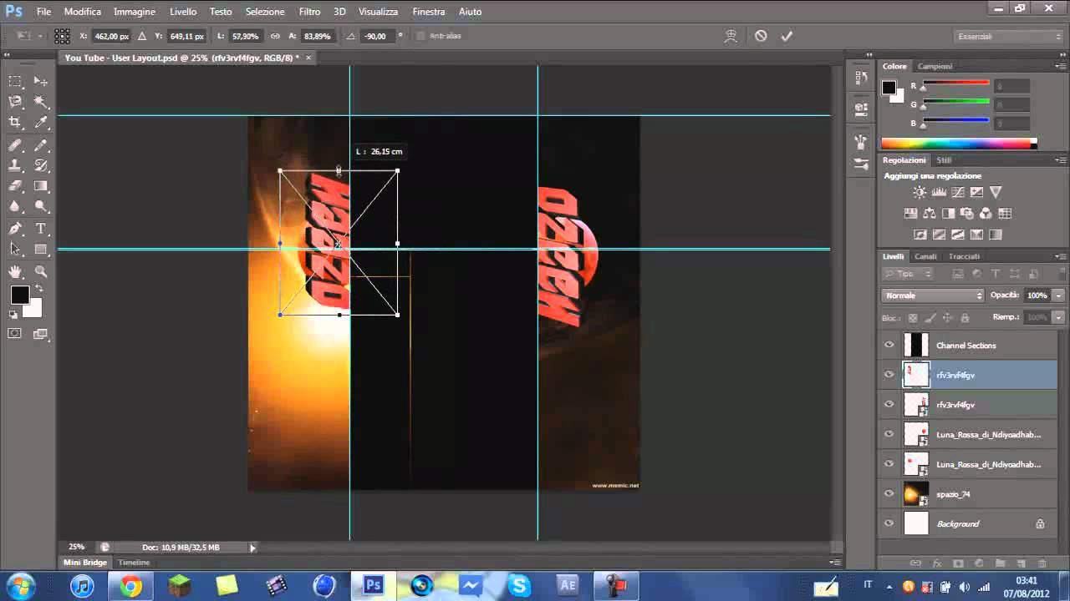Hide the spazio_74 layer

pos(889,494)
